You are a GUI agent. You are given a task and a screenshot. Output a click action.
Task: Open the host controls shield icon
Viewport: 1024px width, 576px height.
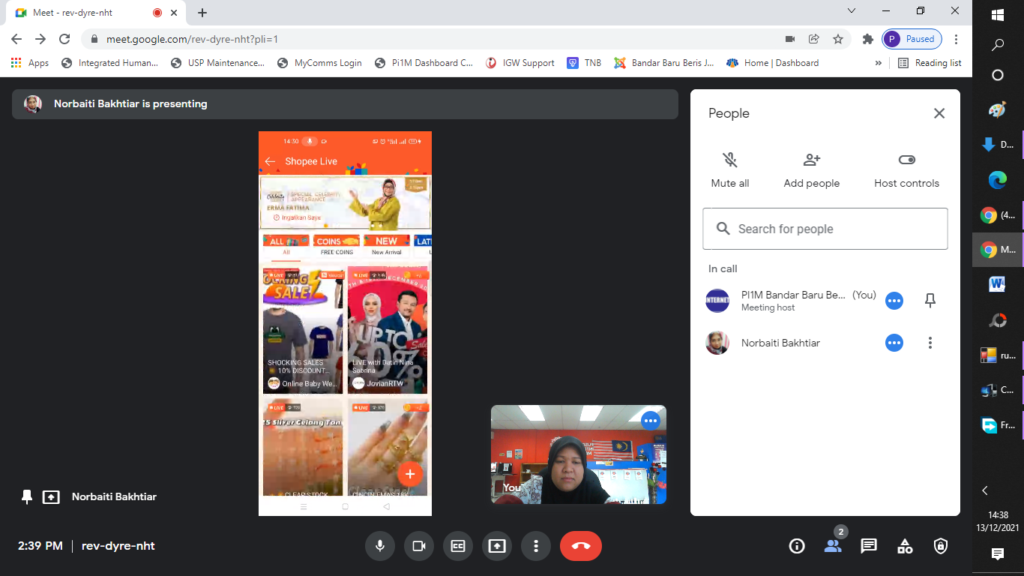941,546
